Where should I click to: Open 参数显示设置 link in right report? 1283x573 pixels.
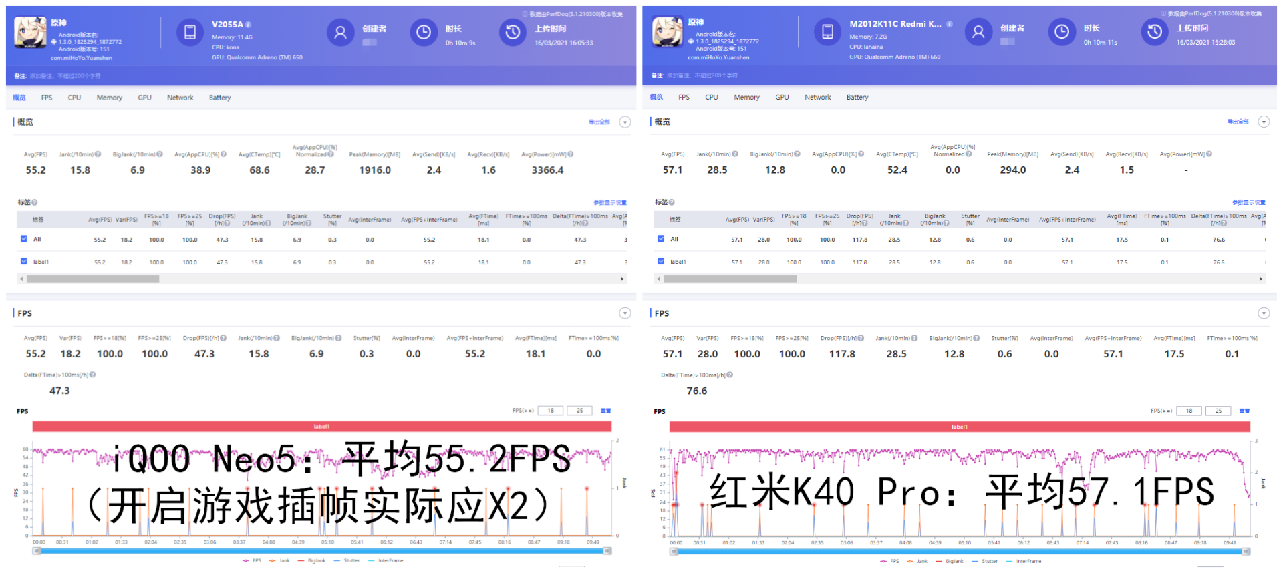click(1249, 202)
